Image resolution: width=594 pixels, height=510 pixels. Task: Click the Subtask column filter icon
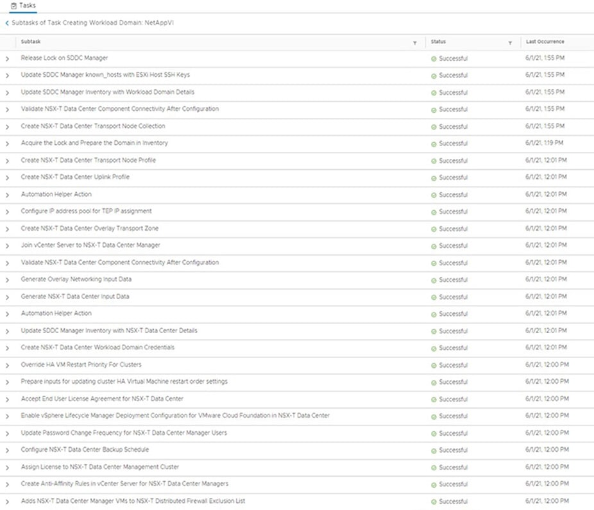(x=415, y=43)
